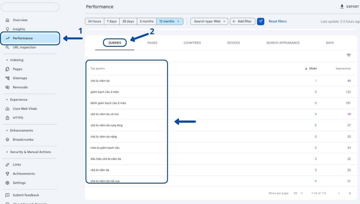Image resolution: width=360 pixels, height=204 pixels.
Task: Collapse the Experience section
Action: pyautogui.click(x=7, y=100)
